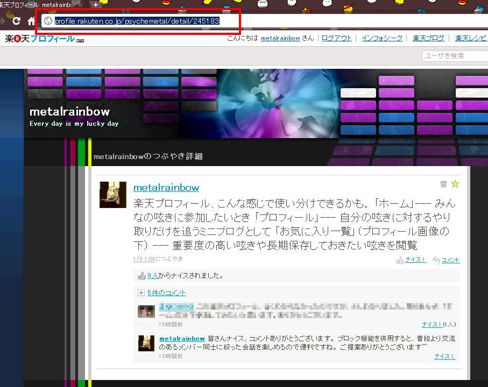The height and width of the screenshot is (387, 488).
Task: Click the address bar URL field
Action: point(137,21)
